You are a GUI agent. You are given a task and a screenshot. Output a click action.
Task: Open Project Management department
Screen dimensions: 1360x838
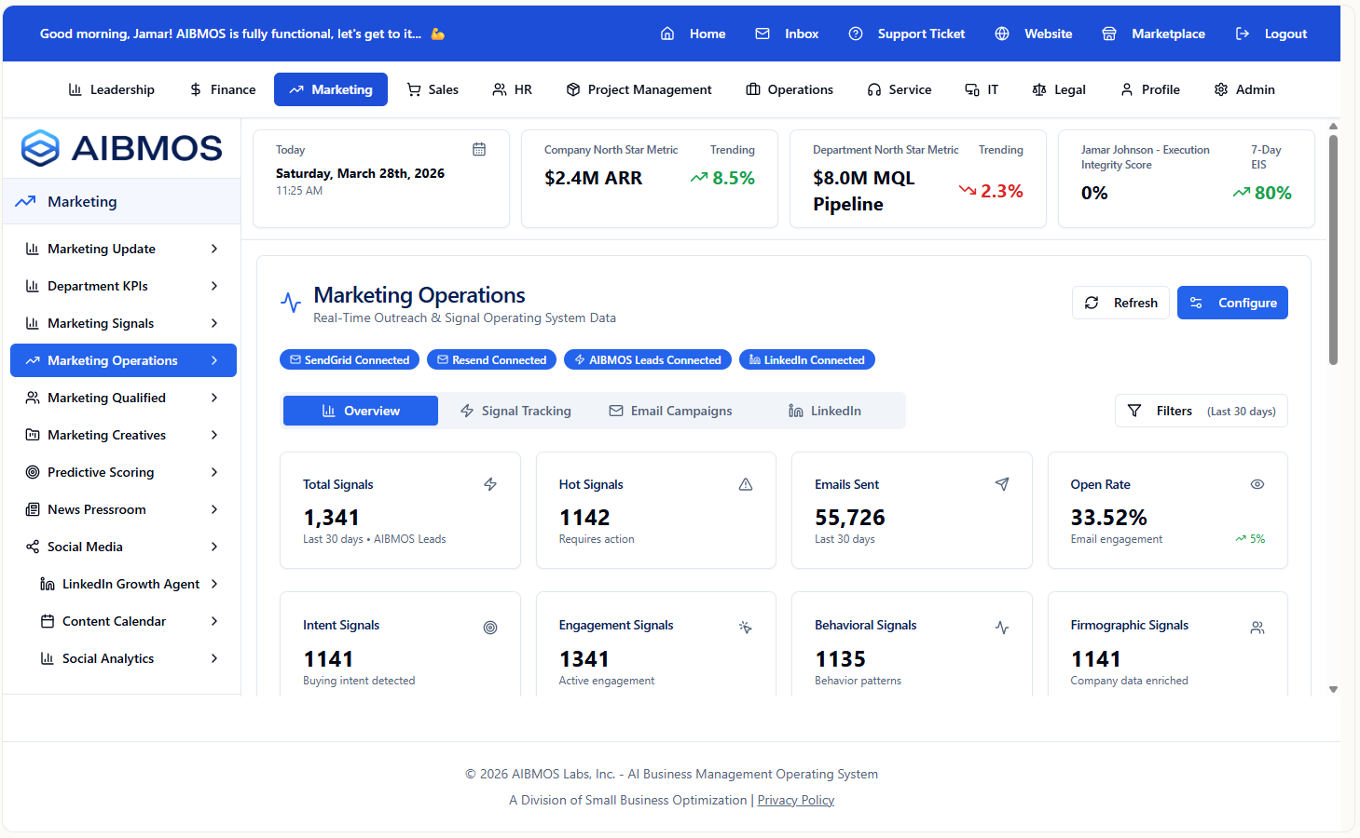point(639,89)
